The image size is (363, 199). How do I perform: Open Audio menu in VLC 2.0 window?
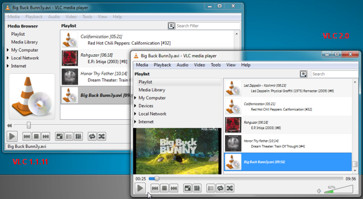click(183, 65)
